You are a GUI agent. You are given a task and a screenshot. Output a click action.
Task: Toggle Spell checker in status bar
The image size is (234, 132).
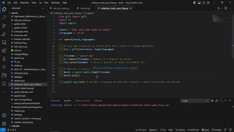click(x=205, y=130)
